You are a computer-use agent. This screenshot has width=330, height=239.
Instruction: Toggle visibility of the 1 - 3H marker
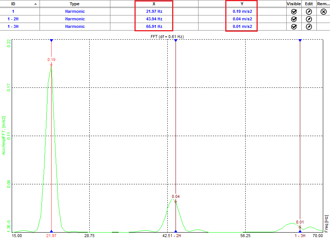point(294,27)
